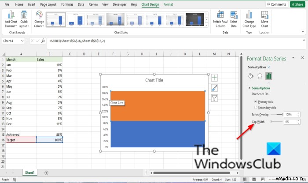Screen dimensions: 308x183
Task: Click the Insert Function fx icon
Action: [x=43, y=41]
